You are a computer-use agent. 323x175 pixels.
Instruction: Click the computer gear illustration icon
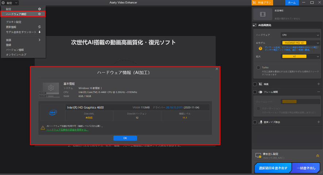click(49, 90)
